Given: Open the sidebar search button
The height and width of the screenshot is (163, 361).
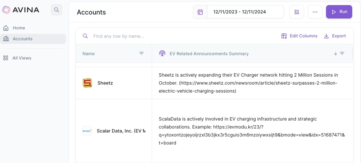Looking at the screenshot, I should (x=57, y=10).
